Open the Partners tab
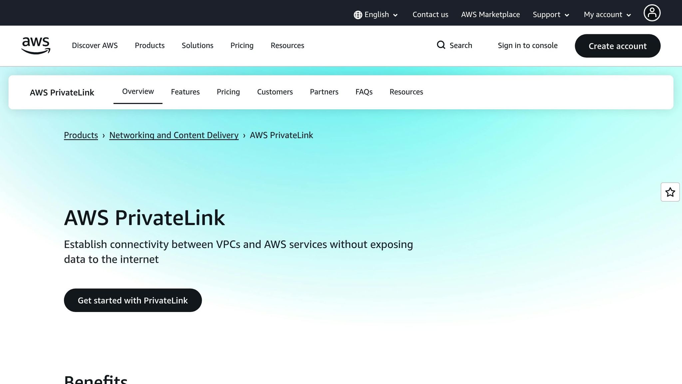 (x=324, y=92)
